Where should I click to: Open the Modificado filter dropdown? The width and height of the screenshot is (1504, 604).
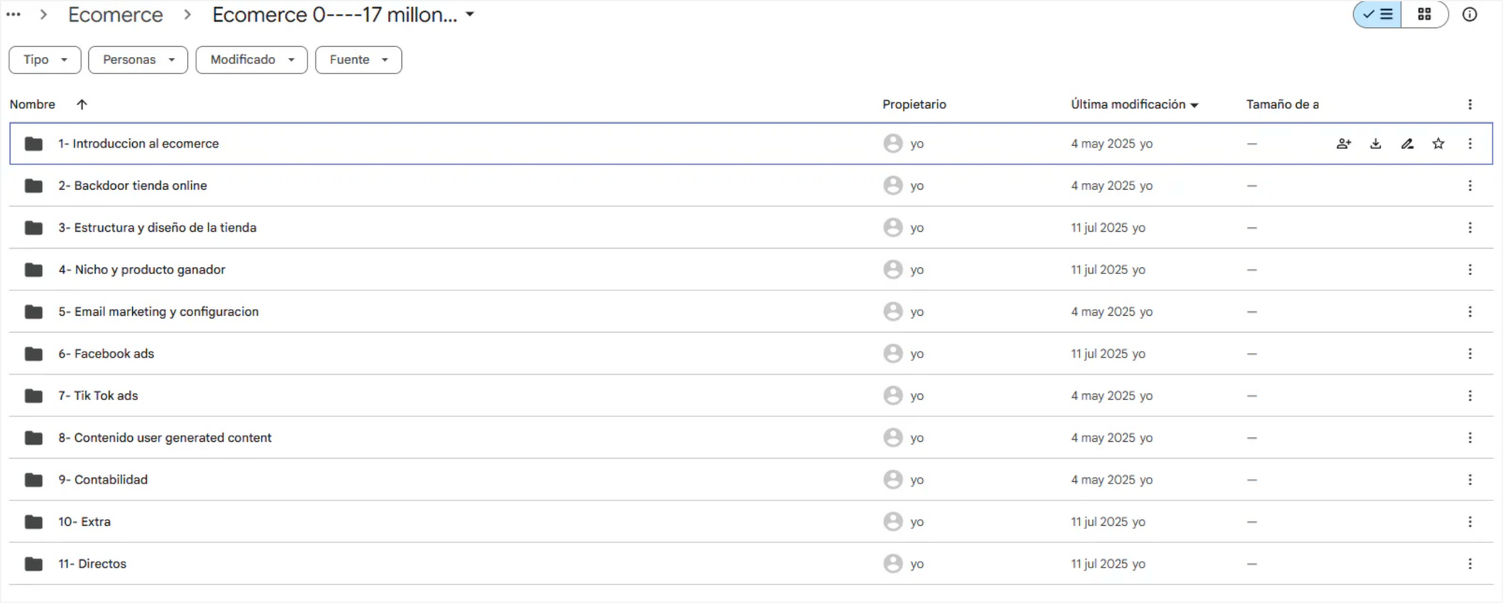click(251, 59)
